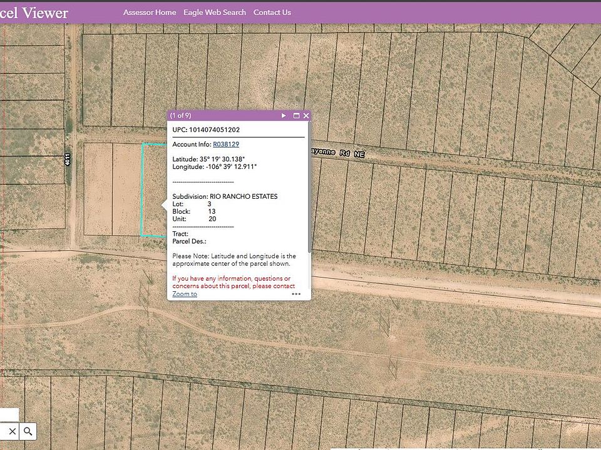Close the parcel info popup
Viewport: 601px width, 450px height.
(x=306, y=116)
